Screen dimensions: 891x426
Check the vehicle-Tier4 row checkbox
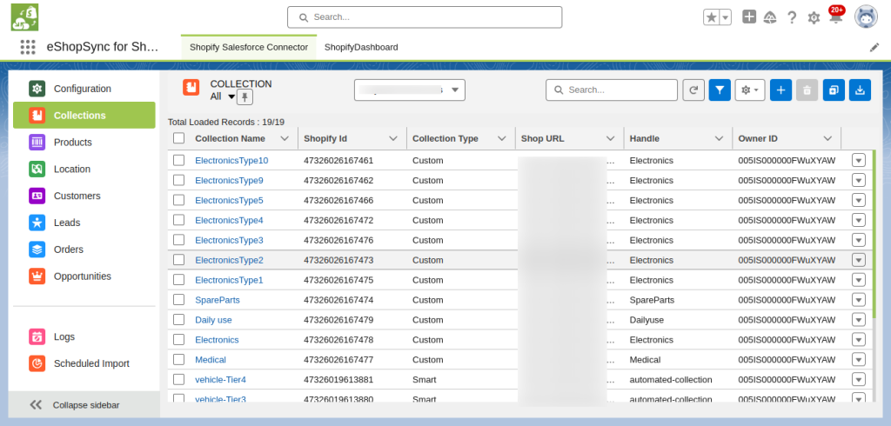click(179, 379)
